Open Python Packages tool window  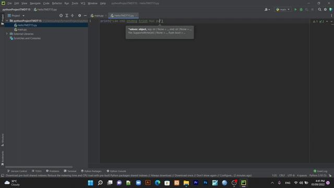tap(91, 171)
